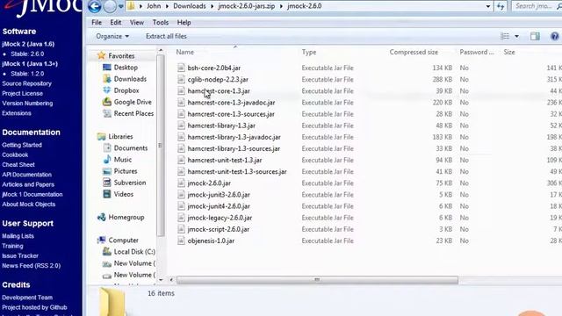Click the blue help question mark icon
The image size is (562, 316).
(x=554, y=36)
